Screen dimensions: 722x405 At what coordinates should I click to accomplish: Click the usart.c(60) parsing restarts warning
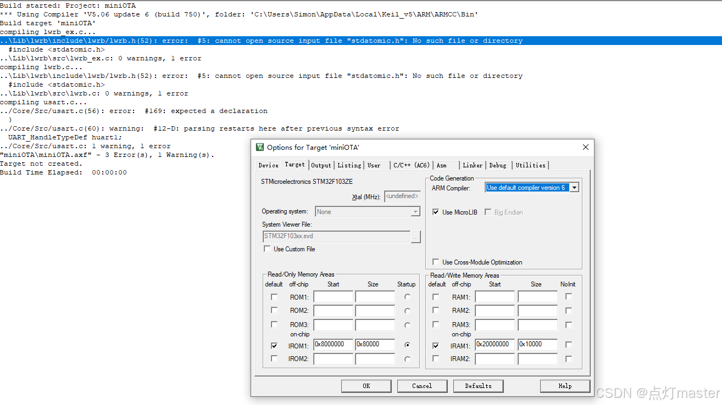click(x=200, y=128)
